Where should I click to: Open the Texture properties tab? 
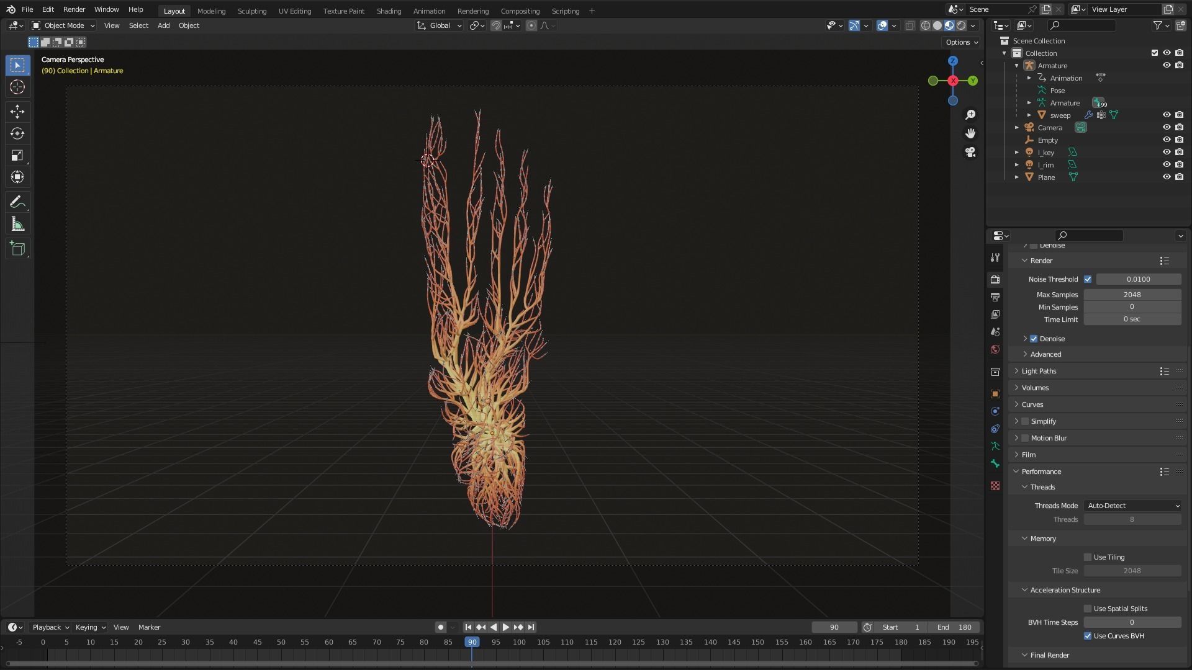(x=995, y=486)
